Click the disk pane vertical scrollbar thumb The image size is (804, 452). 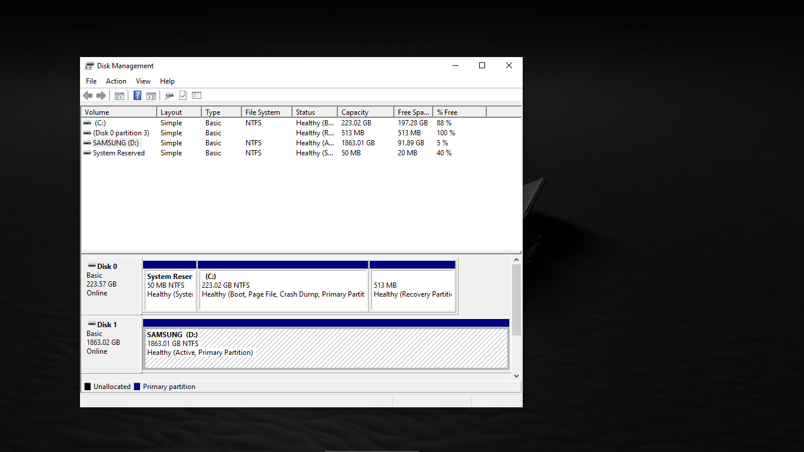click(x=516, y=300)
